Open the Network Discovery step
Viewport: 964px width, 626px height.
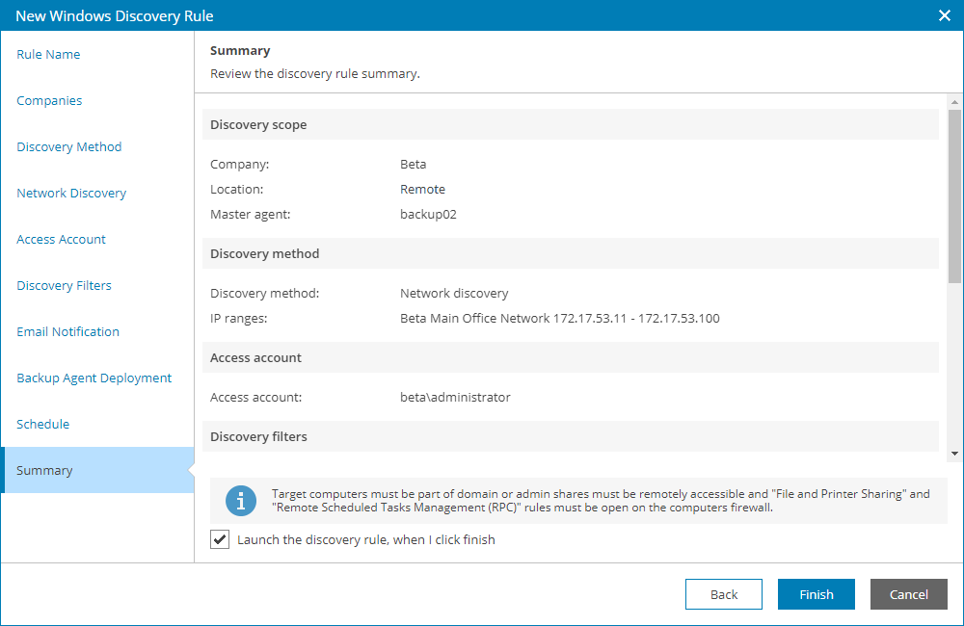(70, 193)
